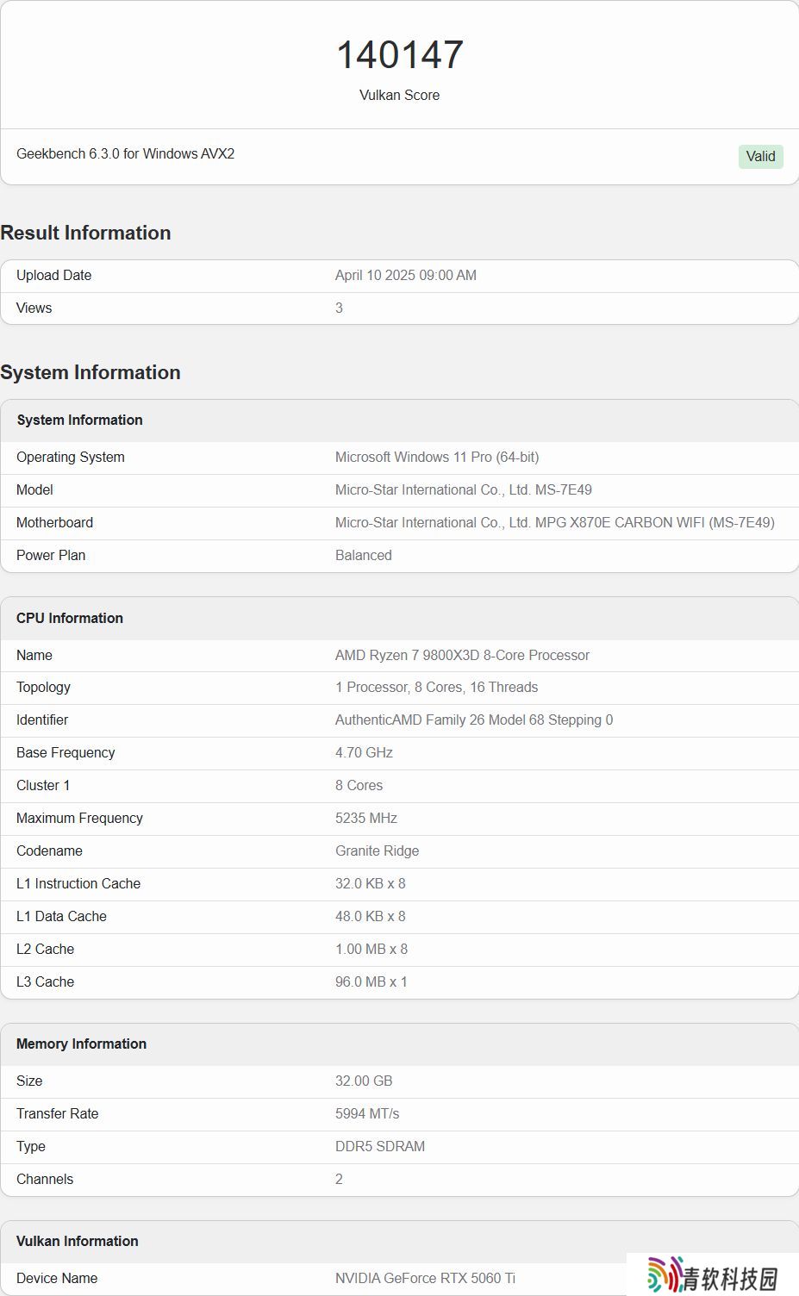
Task: Click the Motherboard row label
Action: point(54,523)
